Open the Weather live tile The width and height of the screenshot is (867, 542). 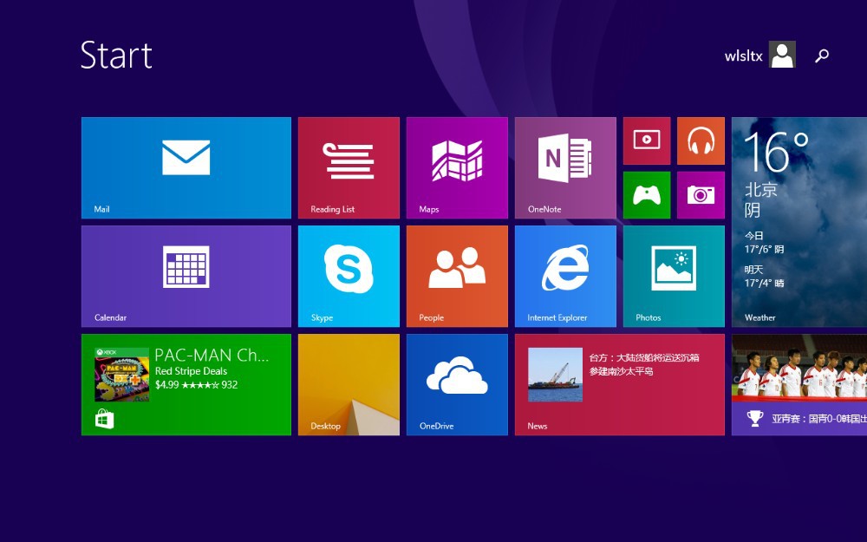[799, 222]
